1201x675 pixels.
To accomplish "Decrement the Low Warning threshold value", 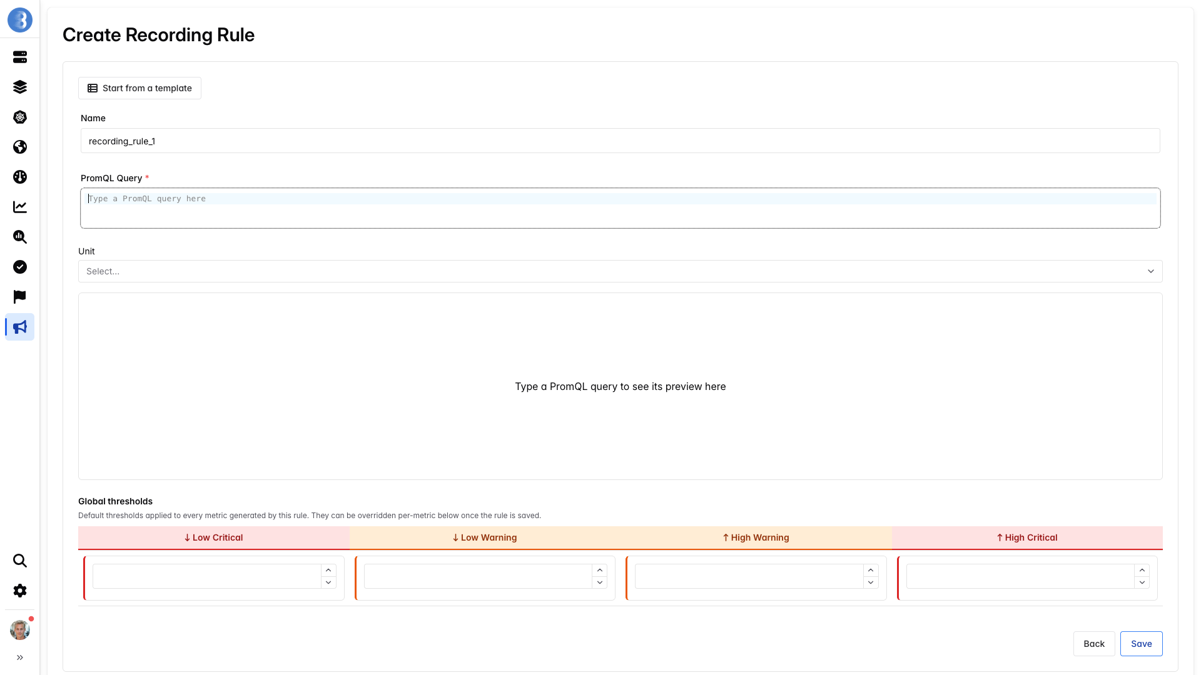I will [600, 582].
